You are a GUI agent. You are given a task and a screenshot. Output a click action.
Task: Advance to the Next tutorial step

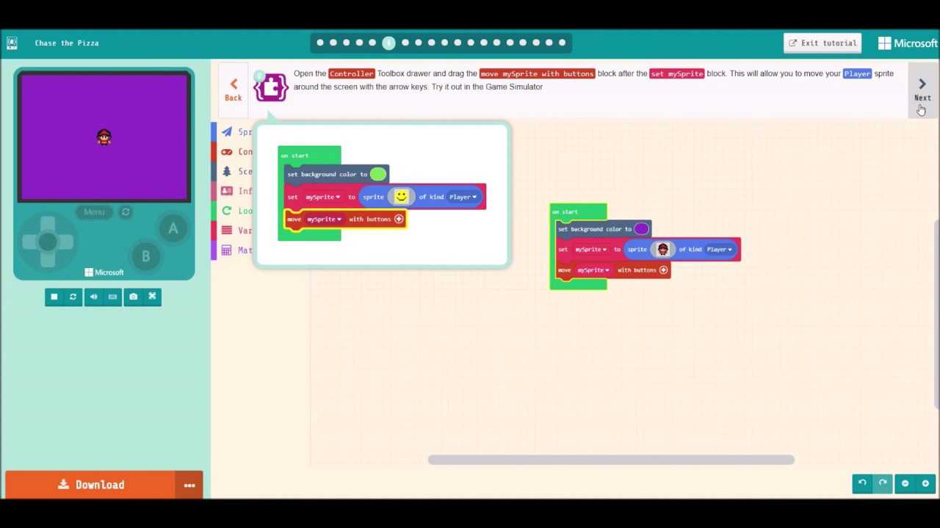pos(922,90)
